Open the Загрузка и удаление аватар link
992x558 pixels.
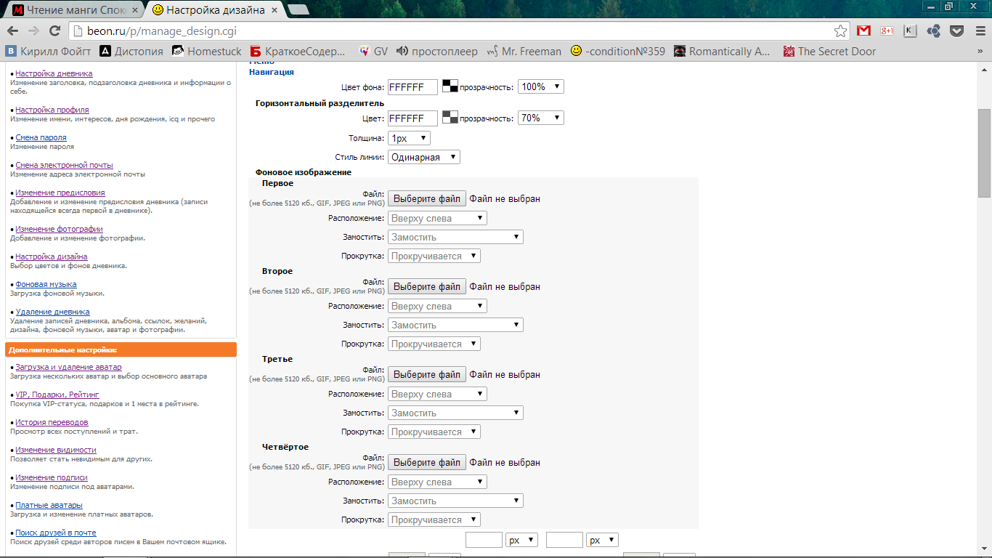click(x=68, y=367)
